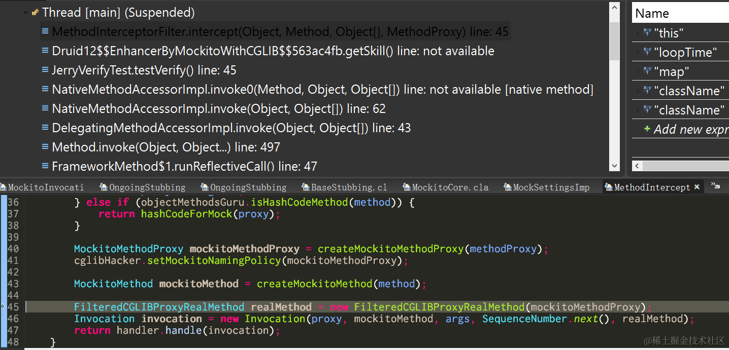729x350 pixels.
Task: Switch to the MockitoCore.cla editor tab
Action: (x=445, y=187)
